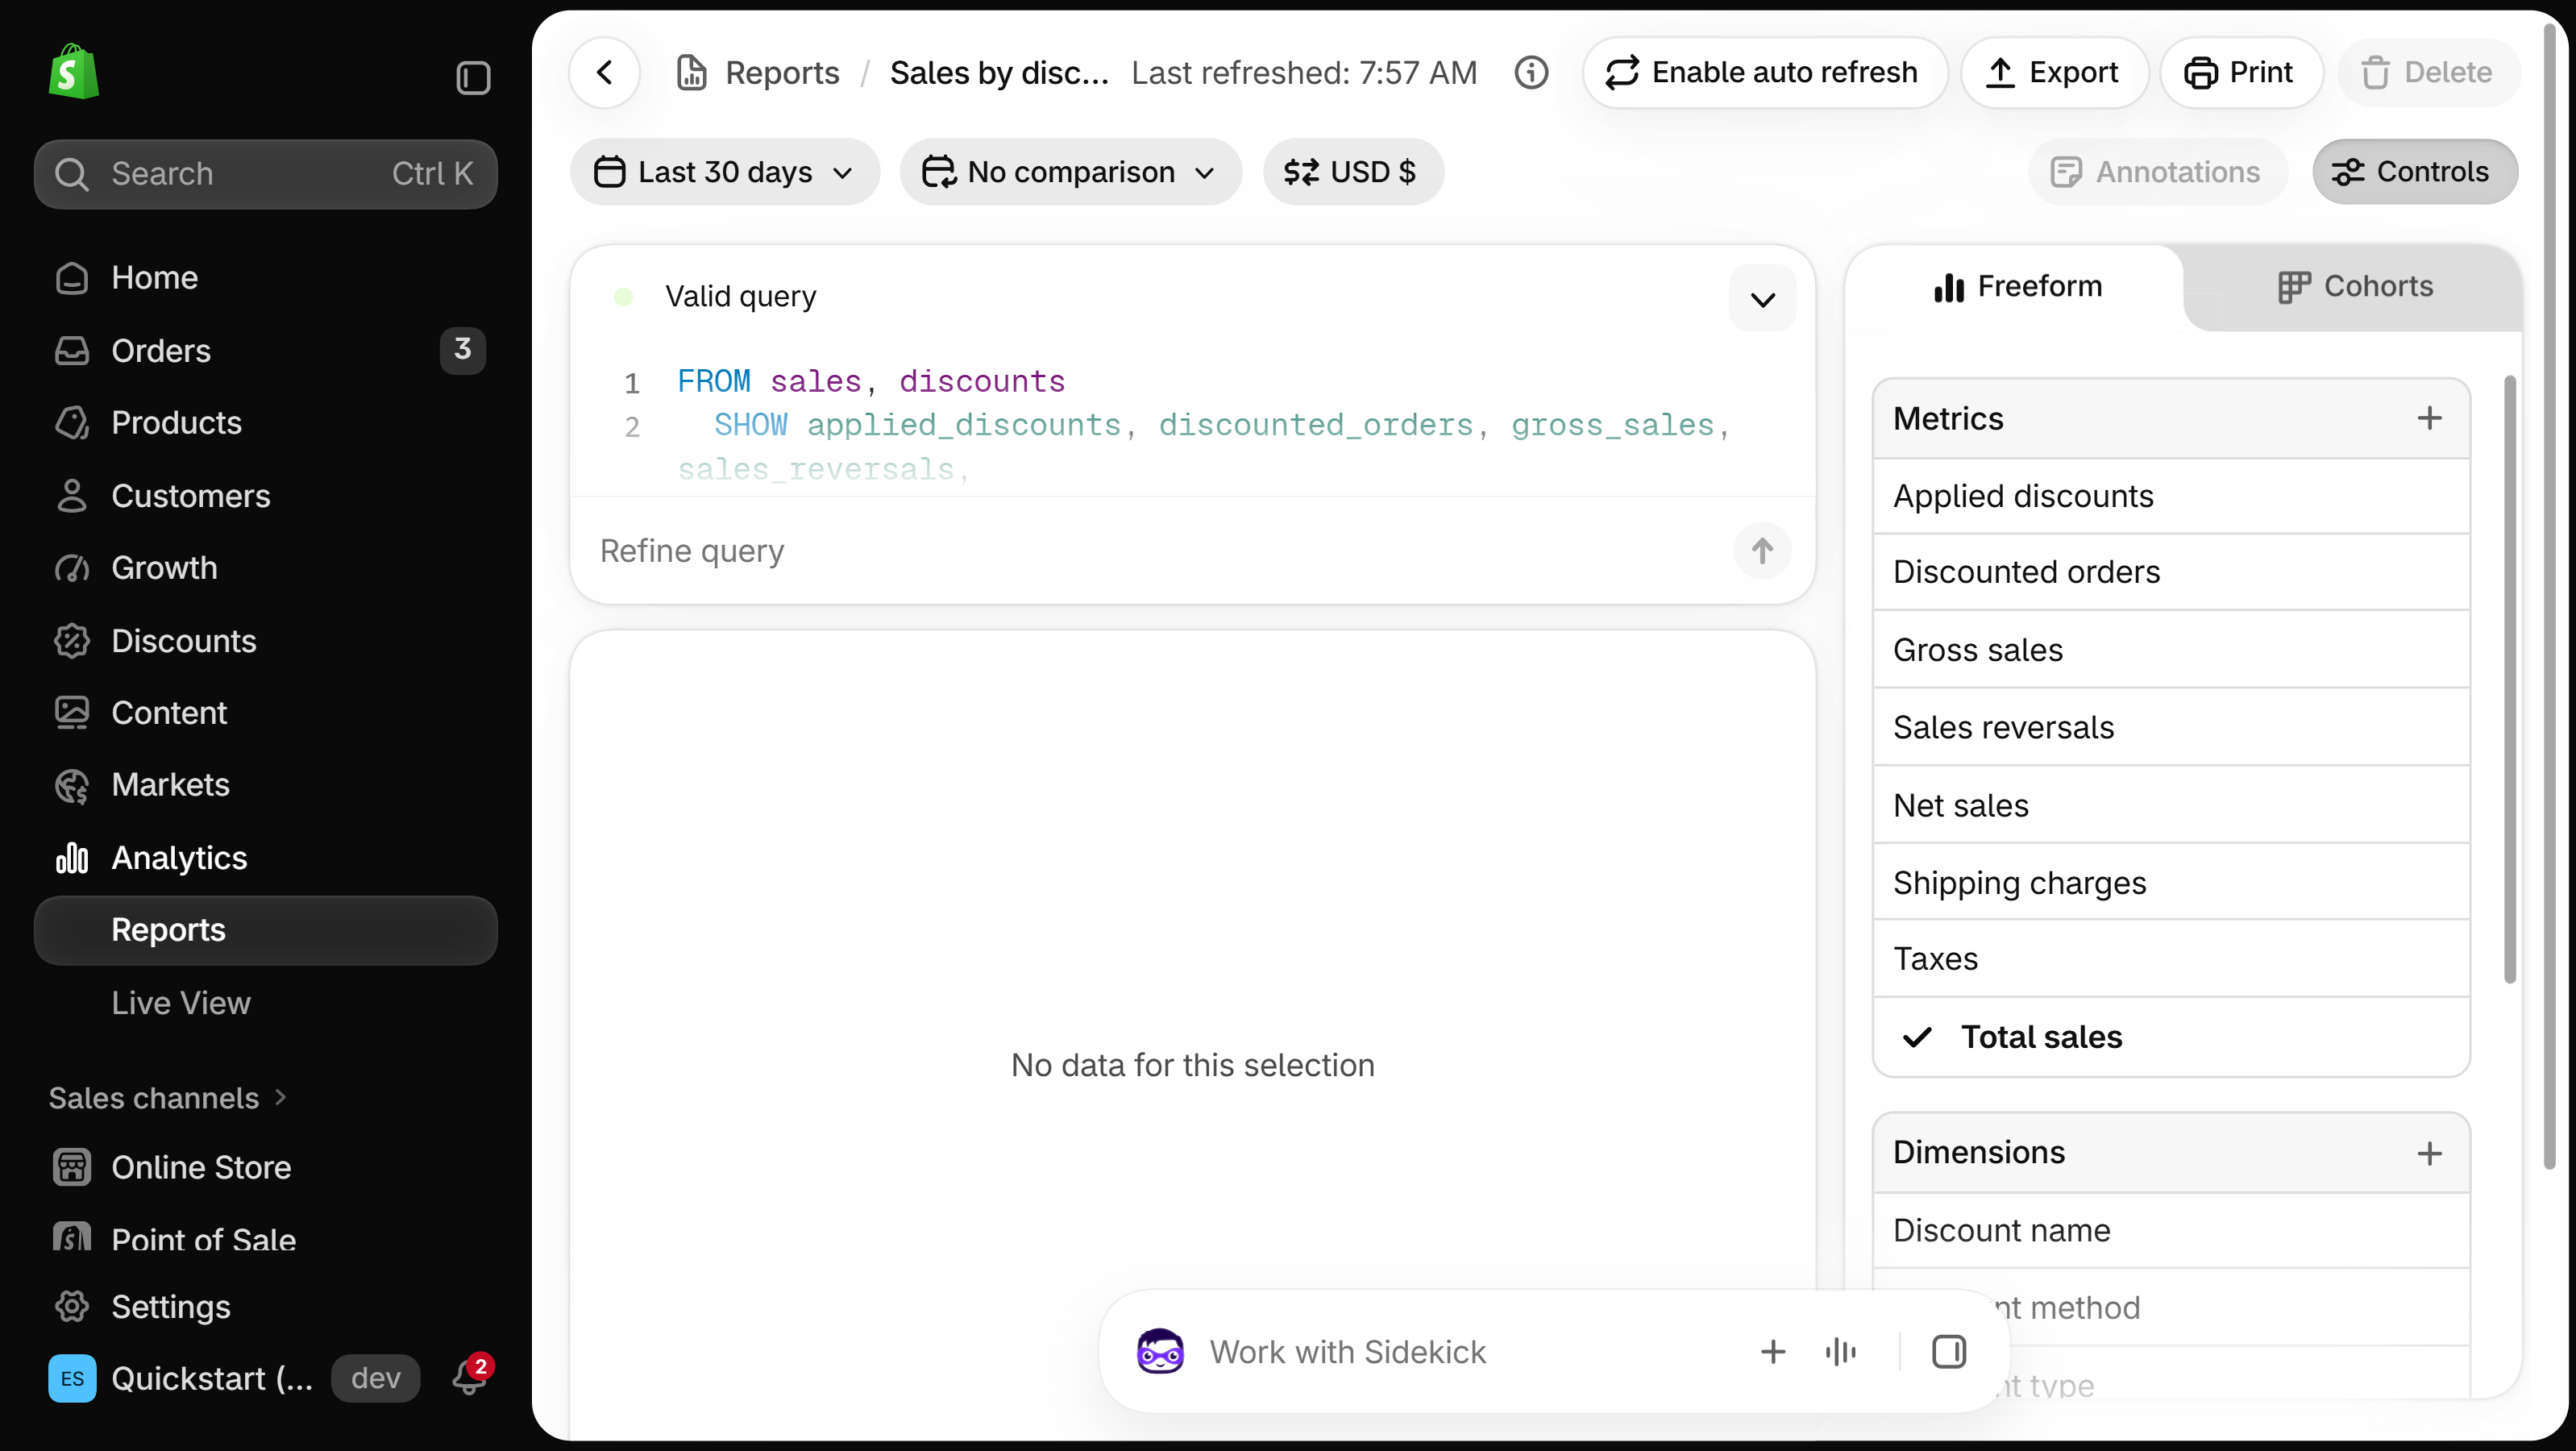
Task: Toggle the Gross sales metric
Action: (2171, 650)
